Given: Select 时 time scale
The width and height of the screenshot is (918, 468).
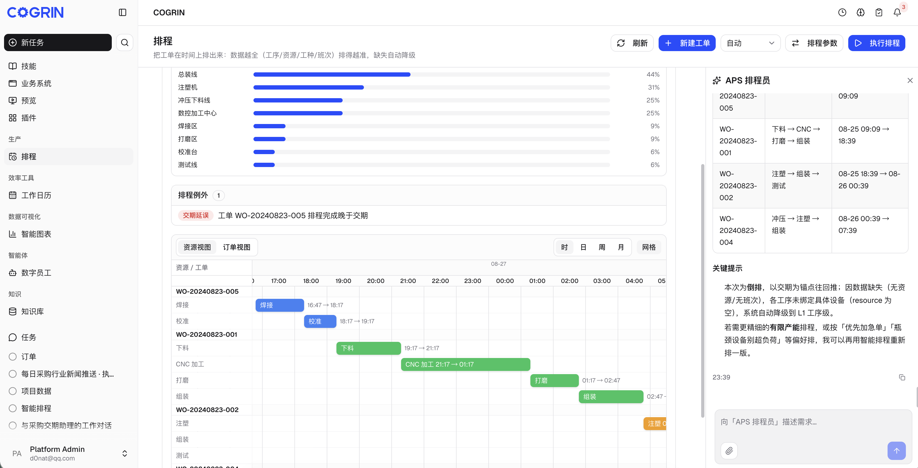Looking at the screenshot, I should (564, 247).
